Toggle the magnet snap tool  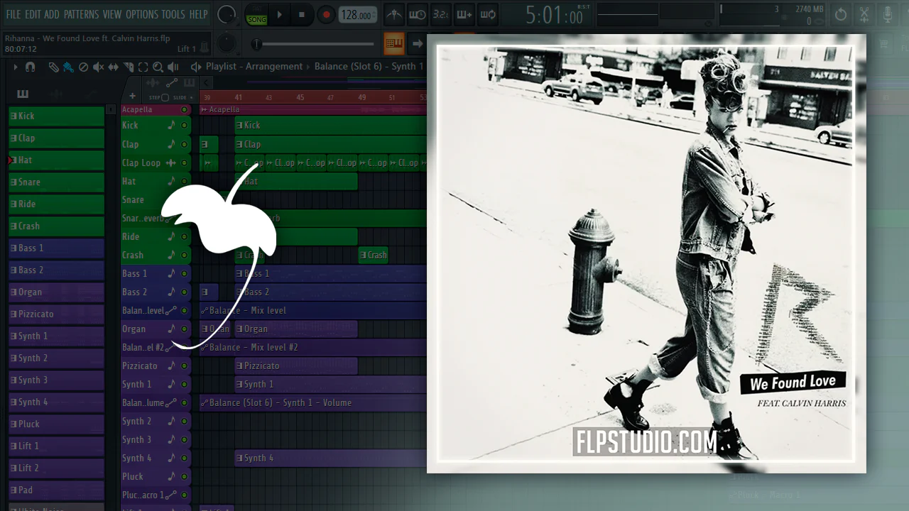(30, 67)
